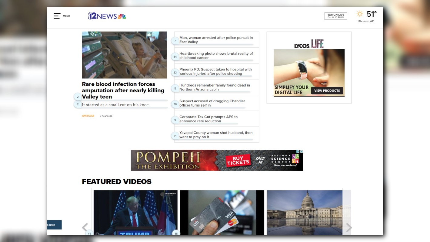This screenshot has height=242, width=430.
Task: Advance Featured Videos with the right chevron
Action: pyautogui.click(x=349, y=228)
